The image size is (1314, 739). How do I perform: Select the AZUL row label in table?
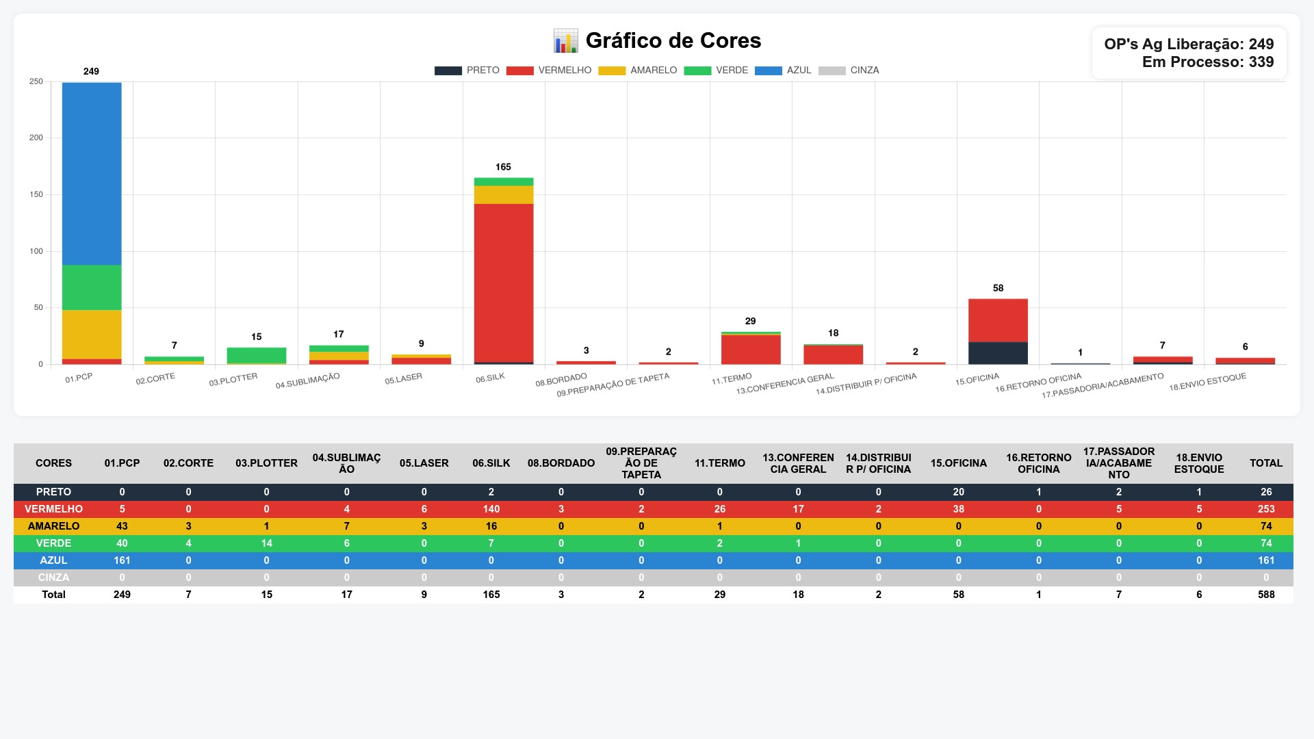point(53,560)
